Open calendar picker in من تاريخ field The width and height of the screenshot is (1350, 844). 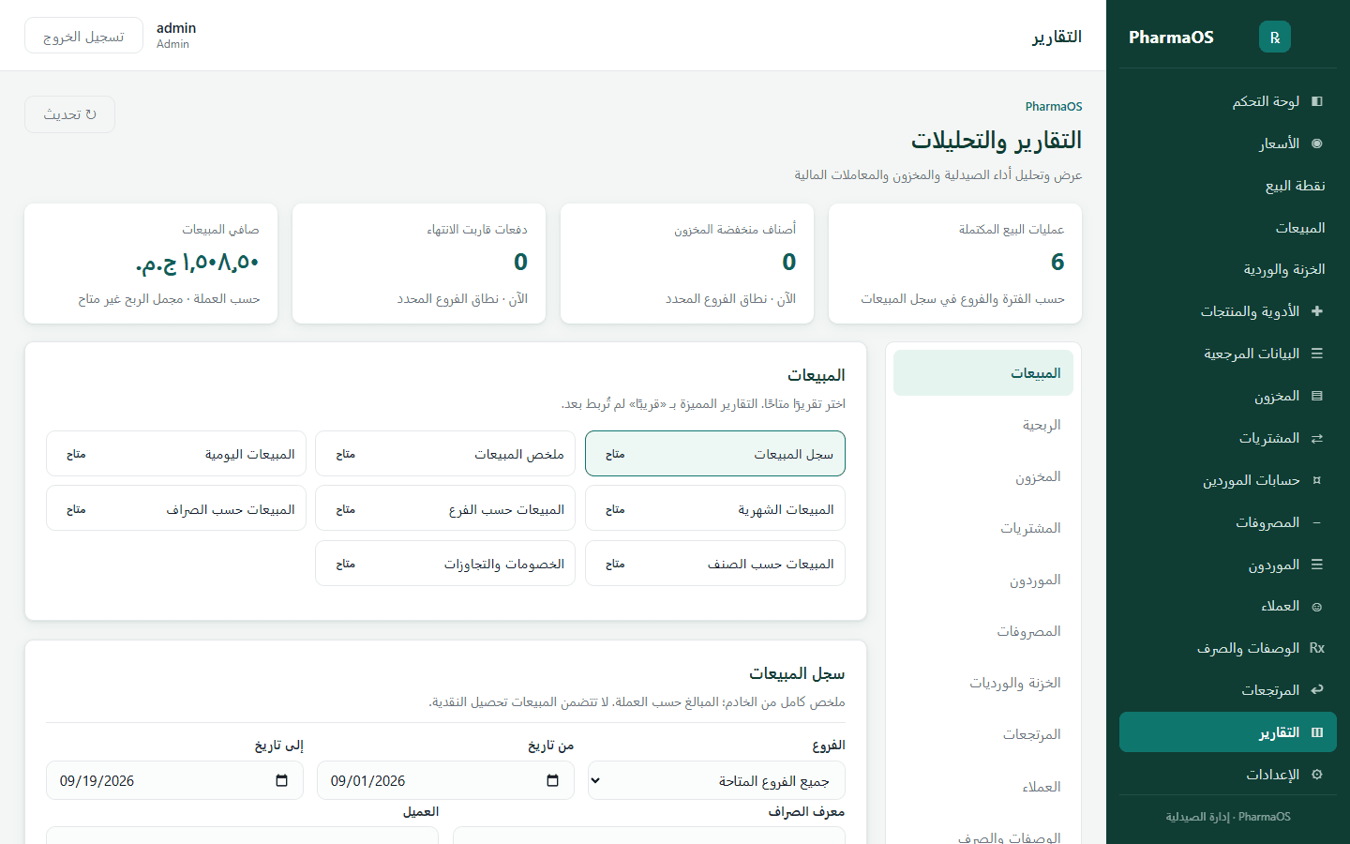tap(552, 780)
